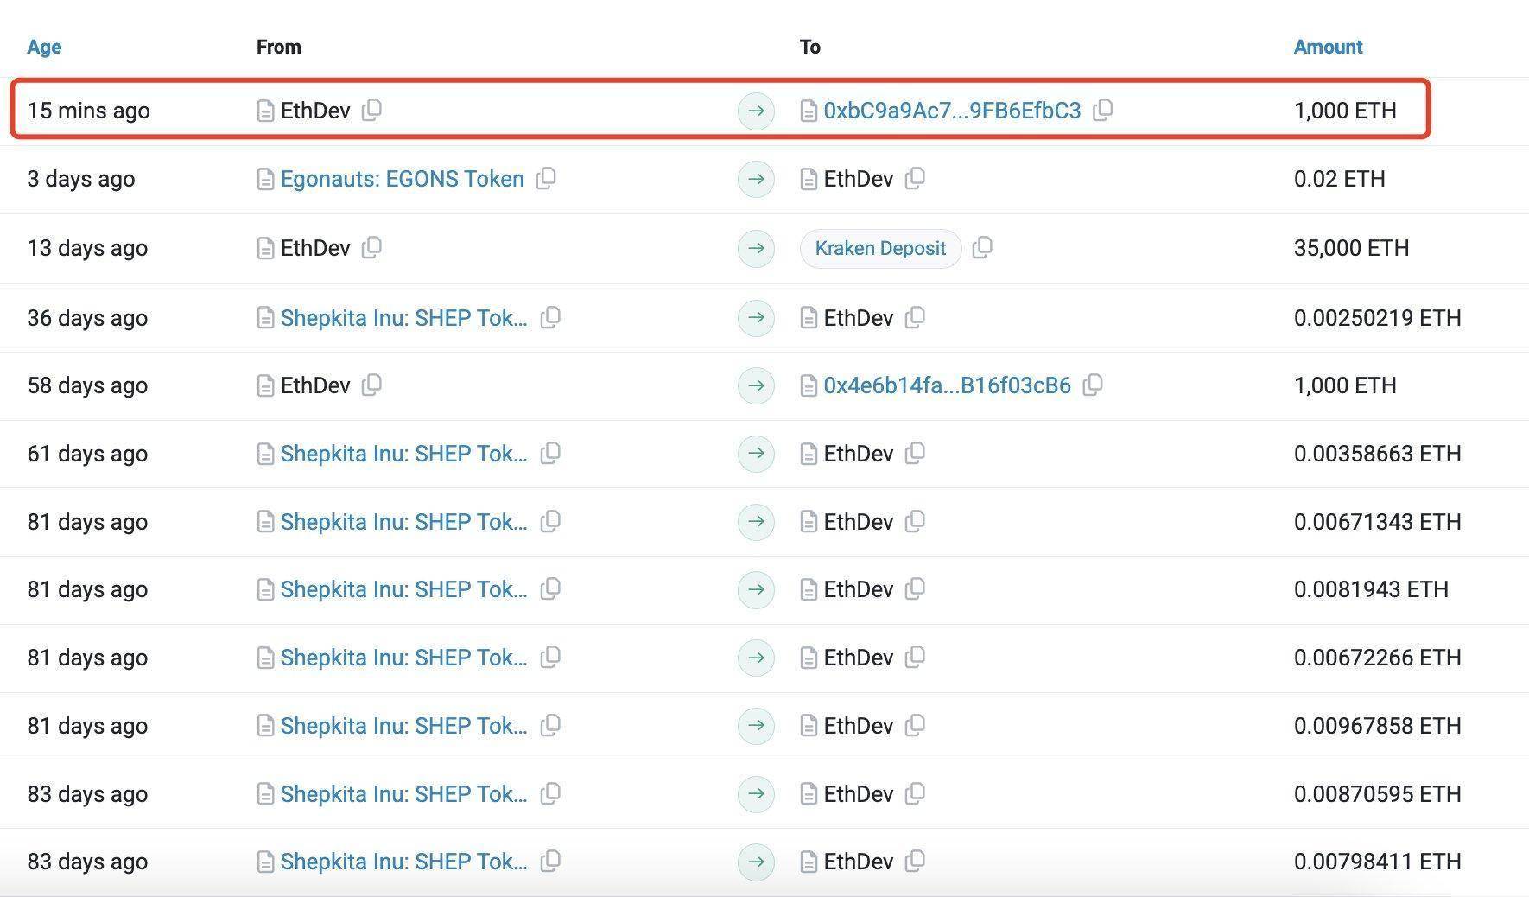1529x897 pixels.
Task: Open the Egonauts: EGONS Token link
Action: [x=402, y=179]
